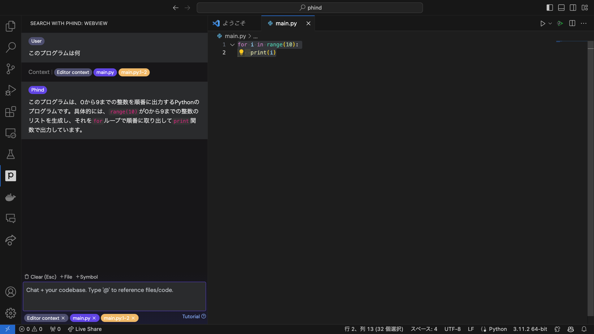The height and width of the screenshot is (334, 594).
Task: Collapse the for loop on line 1
Action: (x=233, y=45)
